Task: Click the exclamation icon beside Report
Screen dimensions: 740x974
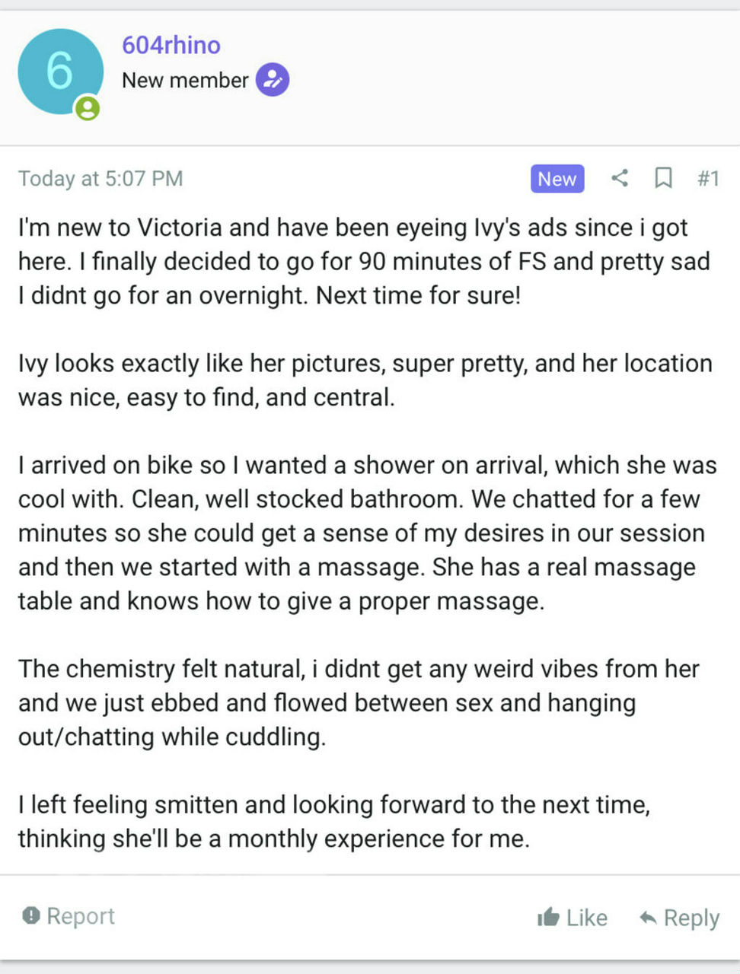Action: pyautogui.click(x=31, y=915)
